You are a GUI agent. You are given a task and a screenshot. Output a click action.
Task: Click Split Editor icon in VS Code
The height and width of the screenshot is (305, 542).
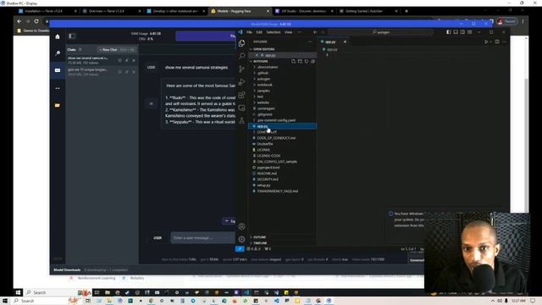[x=497, y=42]
